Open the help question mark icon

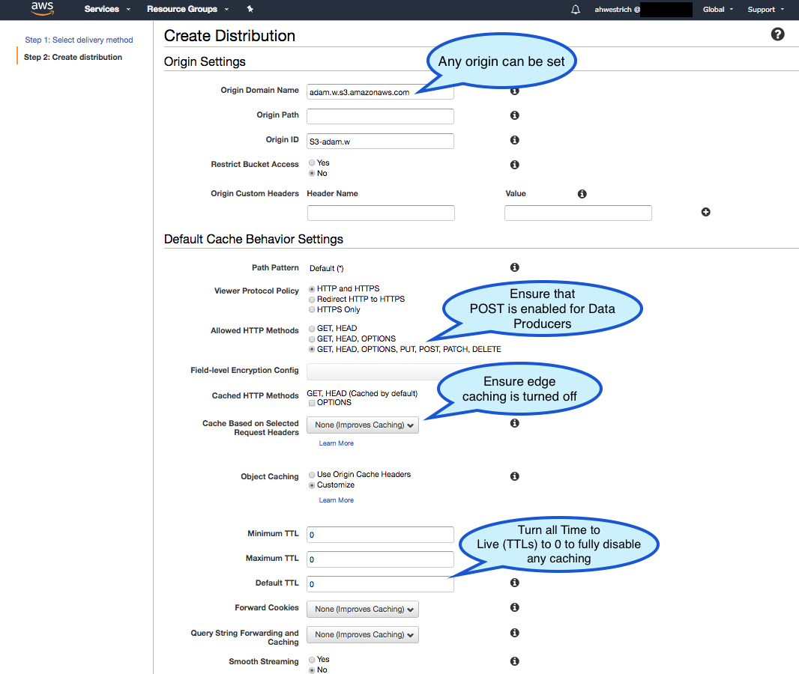click(777, 34)
